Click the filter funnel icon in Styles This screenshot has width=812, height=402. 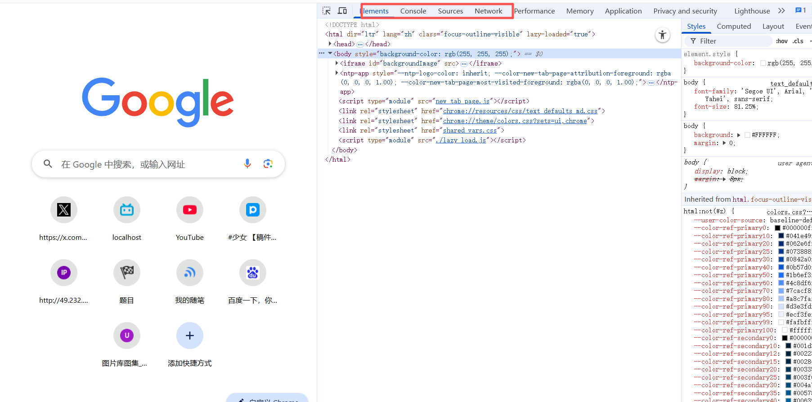(693, 41)
